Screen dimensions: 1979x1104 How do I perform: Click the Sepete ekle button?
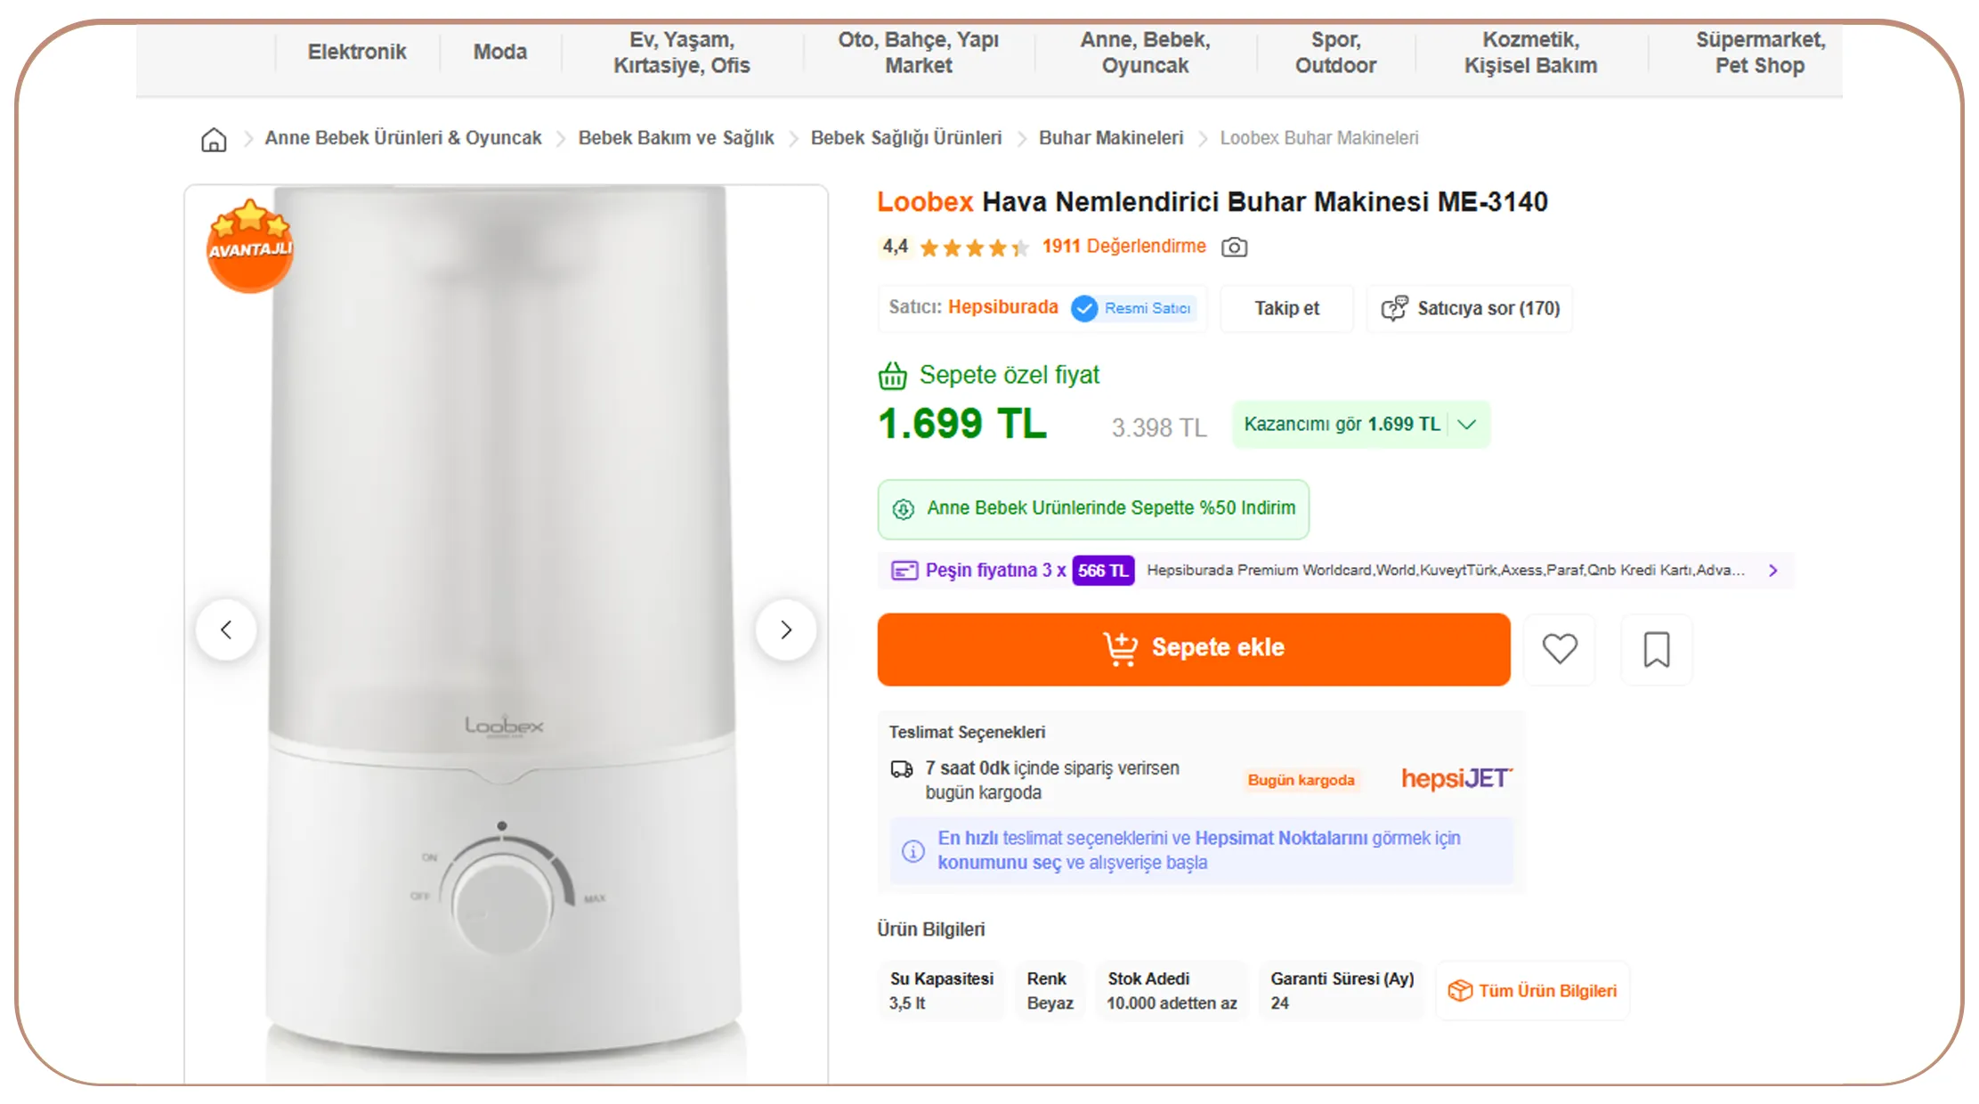(x=1194, y=648)
